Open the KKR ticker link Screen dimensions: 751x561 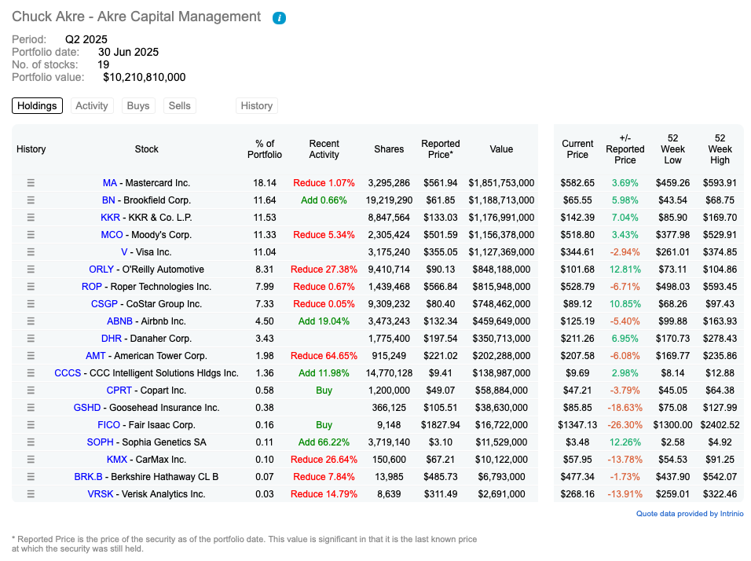coord(110,218)
